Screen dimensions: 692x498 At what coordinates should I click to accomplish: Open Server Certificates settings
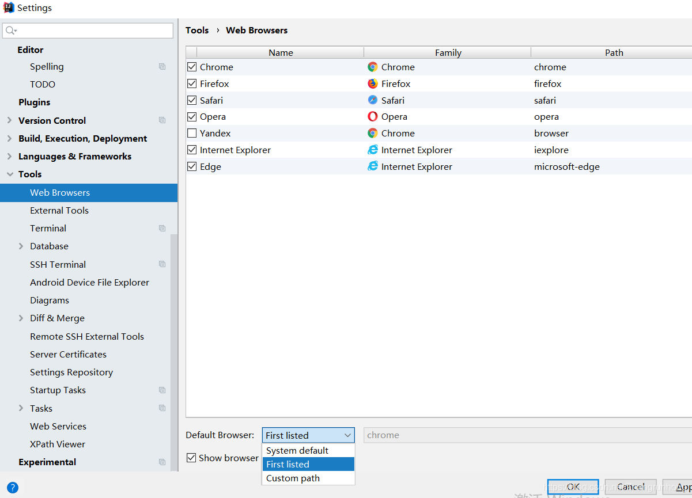(x=68, y=354)
